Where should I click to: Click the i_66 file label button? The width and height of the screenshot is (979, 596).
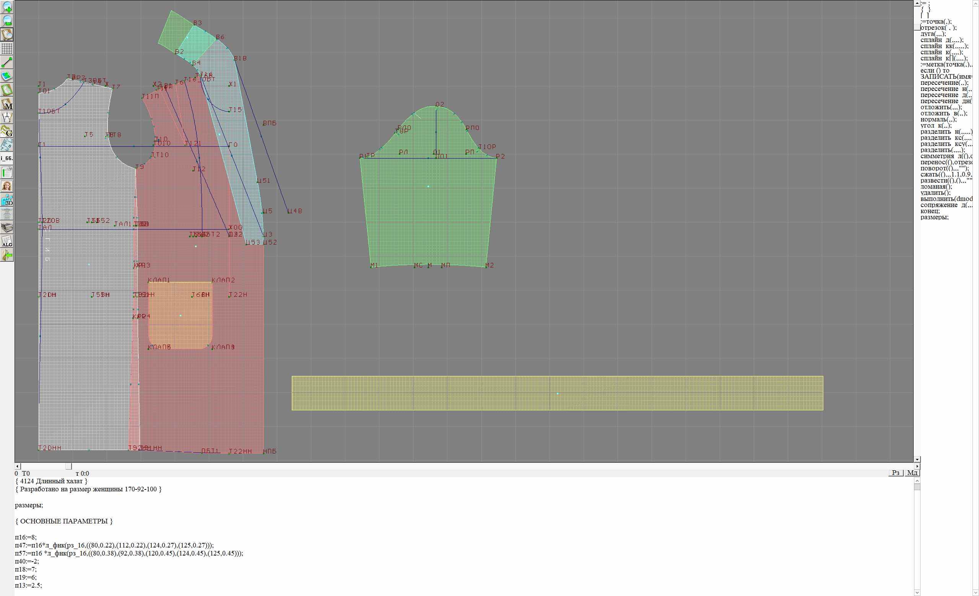coord(7,158)
